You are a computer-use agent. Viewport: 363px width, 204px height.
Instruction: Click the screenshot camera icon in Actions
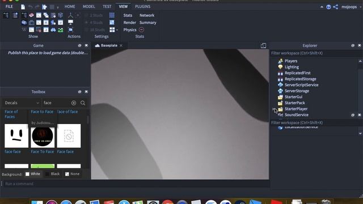coord(70,30)
